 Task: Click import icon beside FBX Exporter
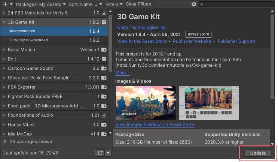(x=104, y=87)
